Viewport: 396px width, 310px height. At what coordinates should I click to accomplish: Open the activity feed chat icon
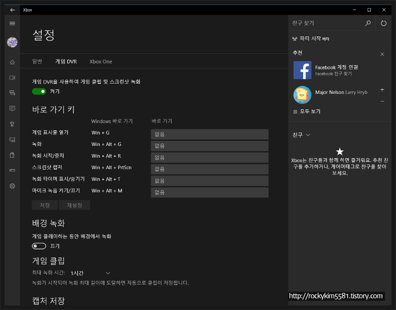[12, 108]
